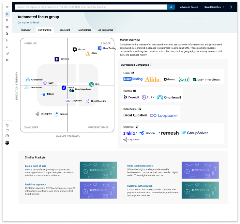The width and height of the screenshot is (240, 224).
Task: Open Advanced Search
Action: [189, 7]
